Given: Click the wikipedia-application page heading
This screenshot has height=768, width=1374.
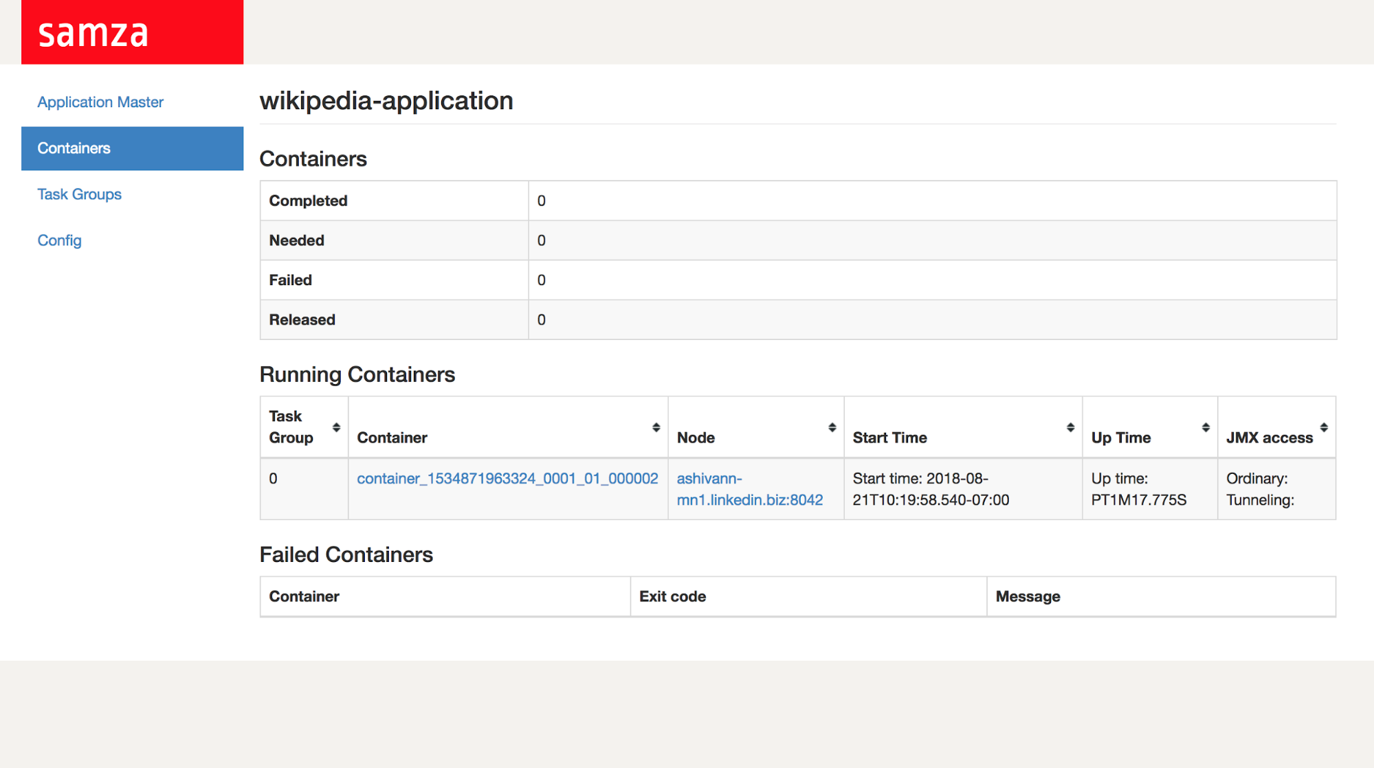Looking at the screenshot, I should point(386,101).
